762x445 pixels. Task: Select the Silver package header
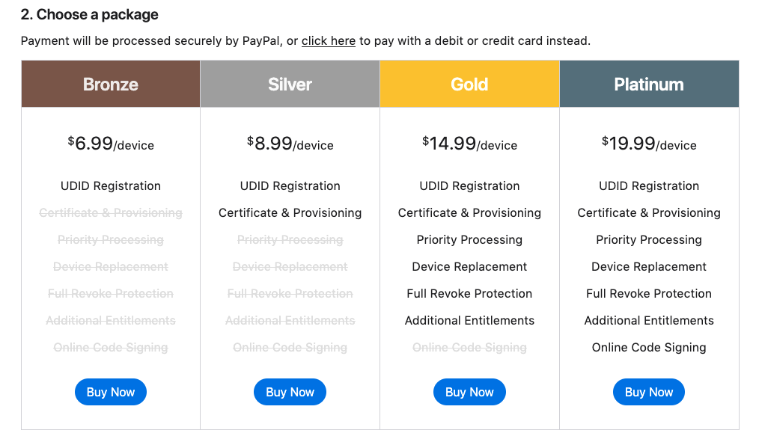coord(290,85)
